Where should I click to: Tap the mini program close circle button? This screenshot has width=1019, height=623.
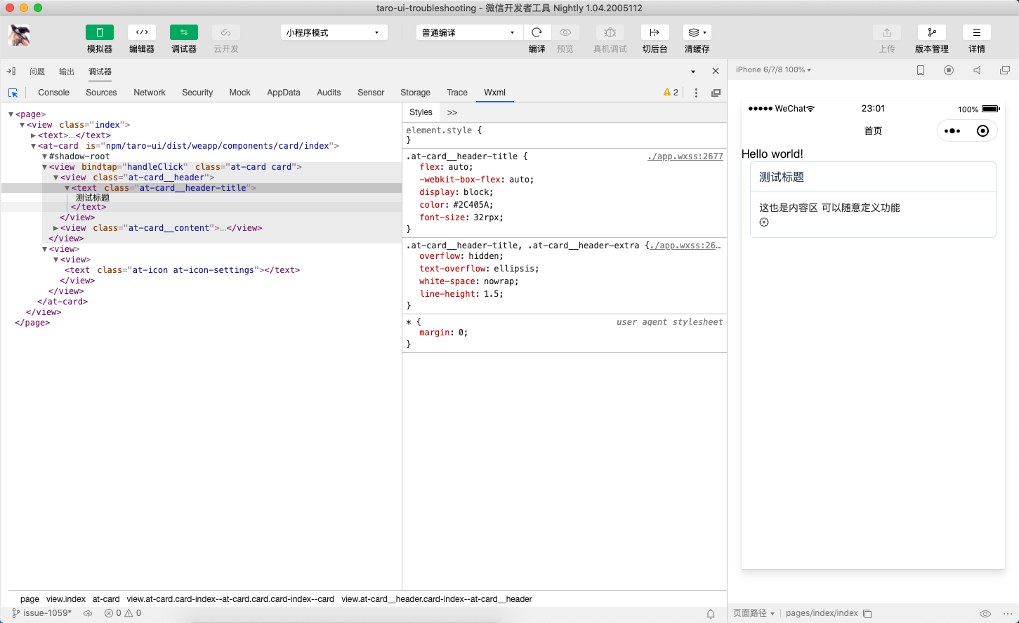982,131
